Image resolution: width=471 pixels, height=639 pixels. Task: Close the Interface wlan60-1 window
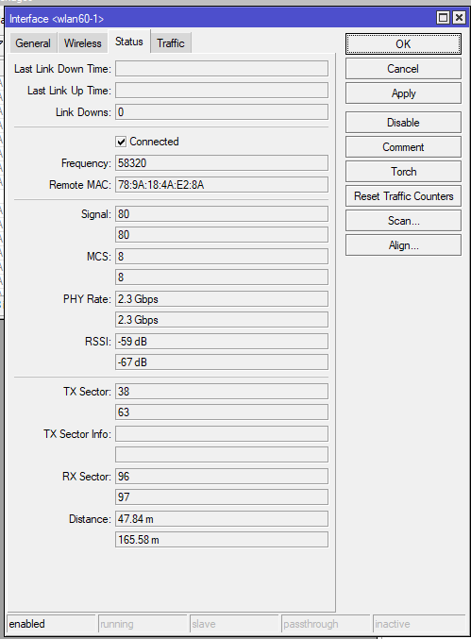click(x=459, y=18)
